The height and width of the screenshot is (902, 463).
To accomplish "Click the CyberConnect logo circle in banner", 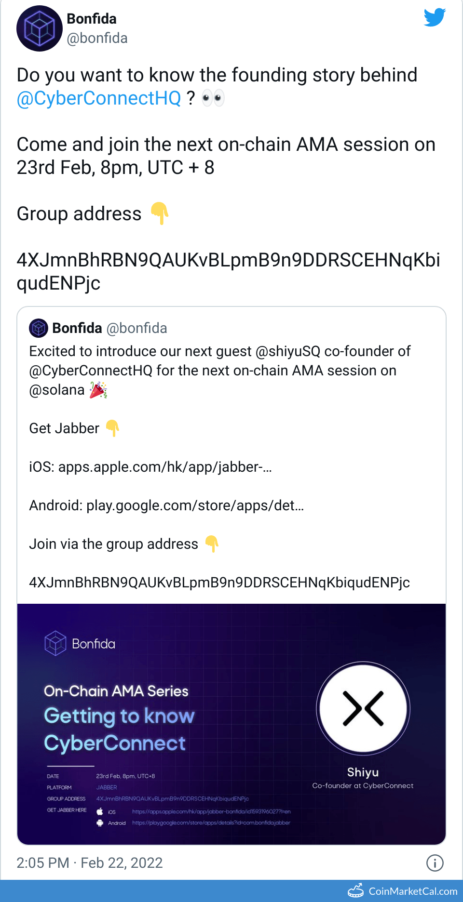I will click(363, 708).
